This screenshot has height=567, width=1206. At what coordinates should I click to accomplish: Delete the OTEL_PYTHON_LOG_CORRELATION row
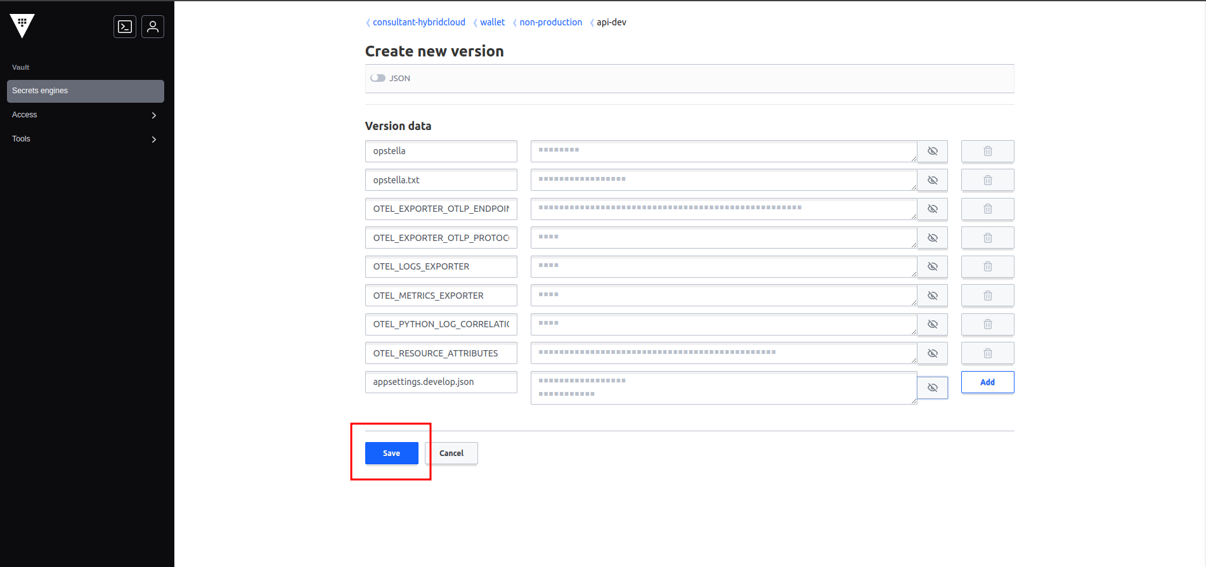tap(987, 324)
